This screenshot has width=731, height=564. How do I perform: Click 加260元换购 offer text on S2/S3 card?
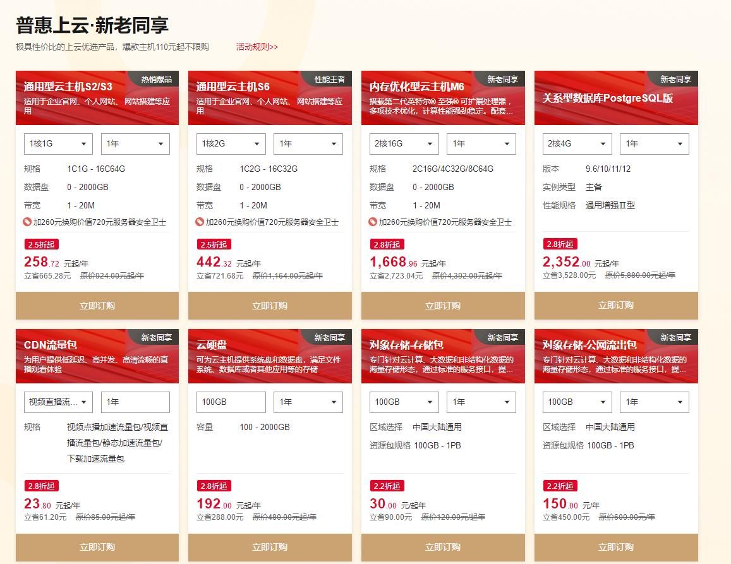(100, 222)
